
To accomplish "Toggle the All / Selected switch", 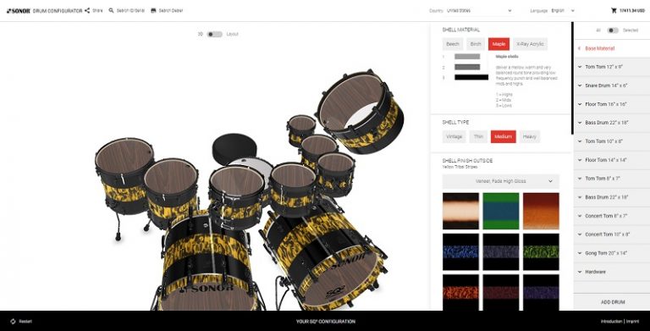I will pos(613,30).
